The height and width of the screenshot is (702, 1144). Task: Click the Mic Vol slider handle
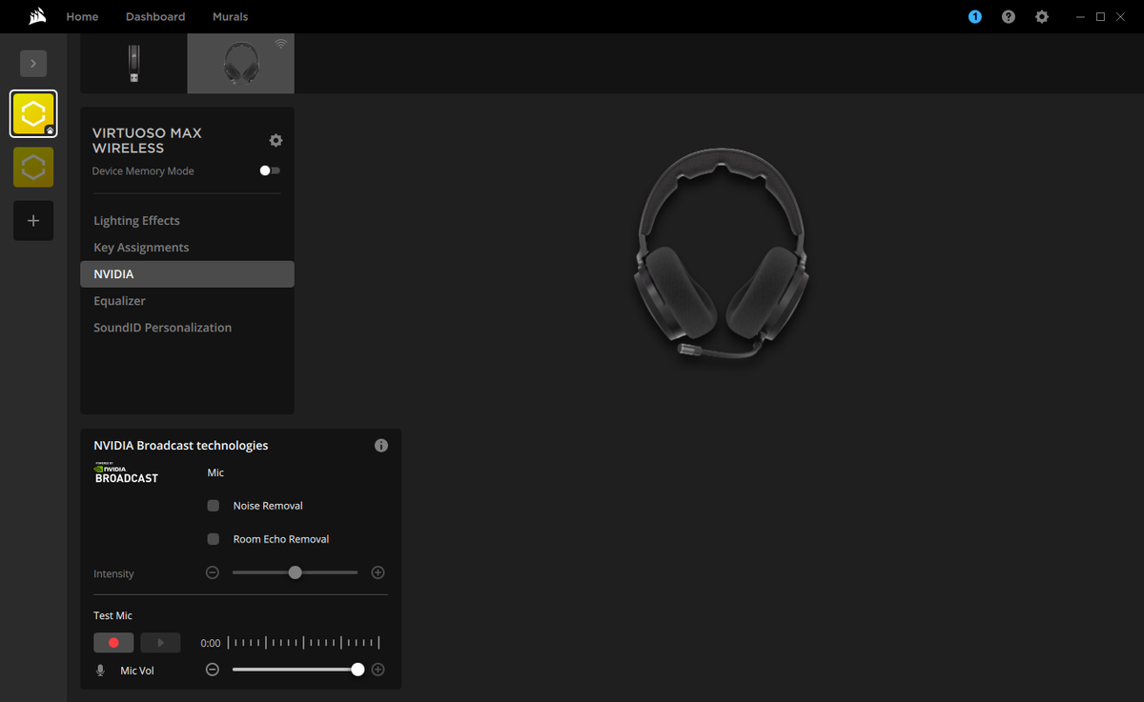point(357,670)
